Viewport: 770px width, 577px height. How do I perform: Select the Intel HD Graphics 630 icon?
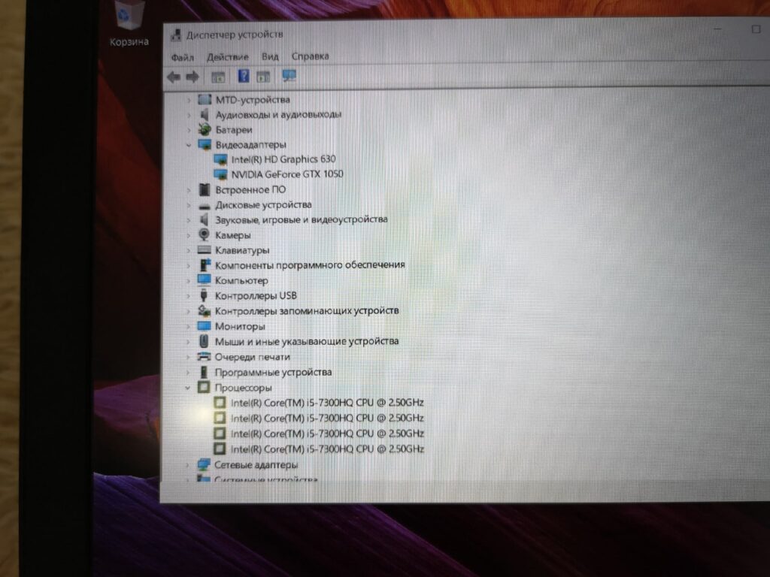tap(223, 159)
